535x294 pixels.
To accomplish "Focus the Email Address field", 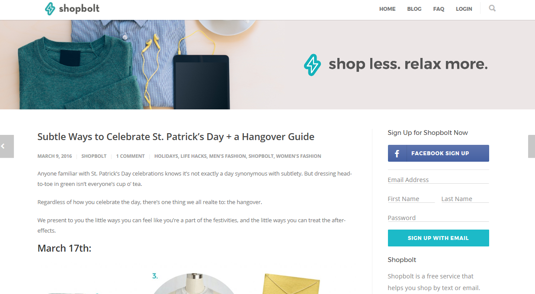I will click(438, 180).
